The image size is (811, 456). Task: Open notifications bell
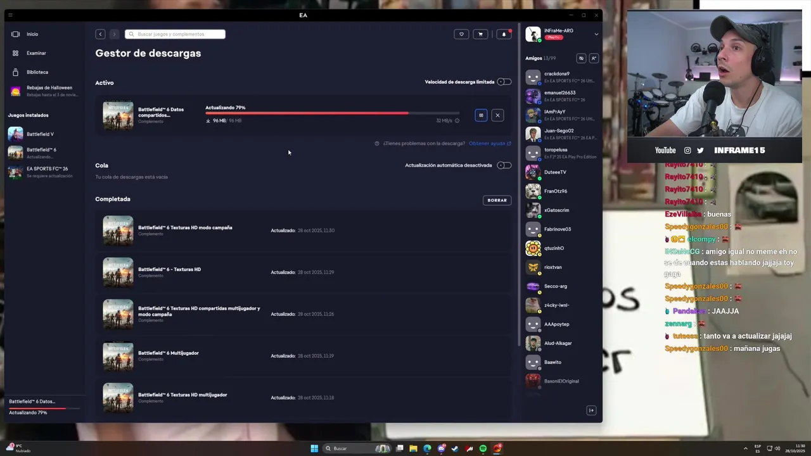point(504,34)
